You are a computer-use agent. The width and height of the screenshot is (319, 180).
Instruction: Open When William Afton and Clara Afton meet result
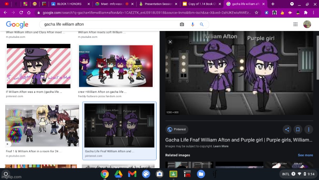pos(36,32)
